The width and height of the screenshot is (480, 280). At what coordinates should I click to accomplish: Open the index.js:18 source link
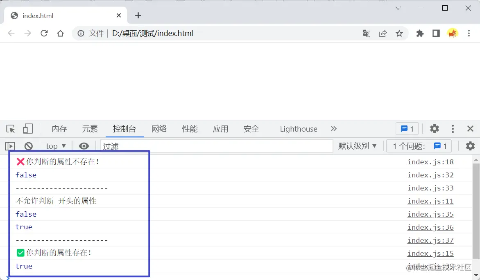pos(430,162)
